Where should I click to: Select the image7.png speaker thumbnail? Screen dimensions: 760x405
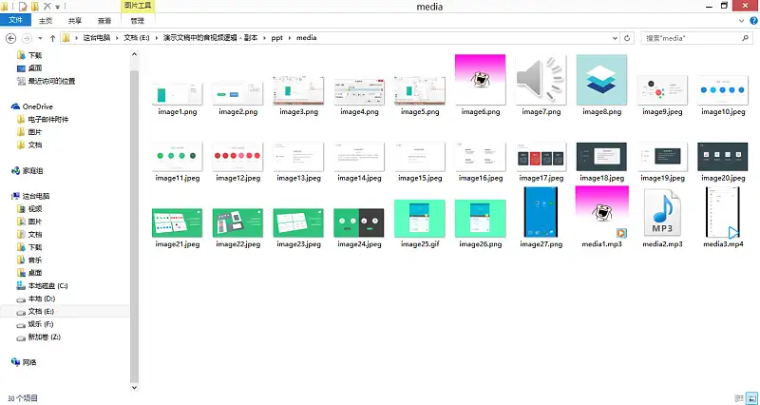[541, 80]
